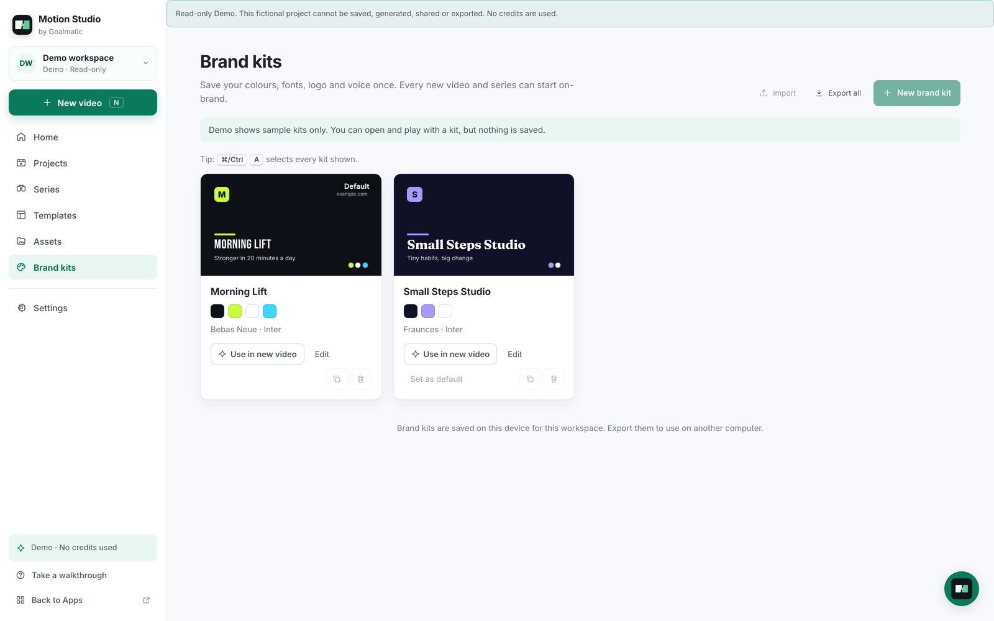
Task: Click the Back to Apps grid icon
Action: (21, 600)
